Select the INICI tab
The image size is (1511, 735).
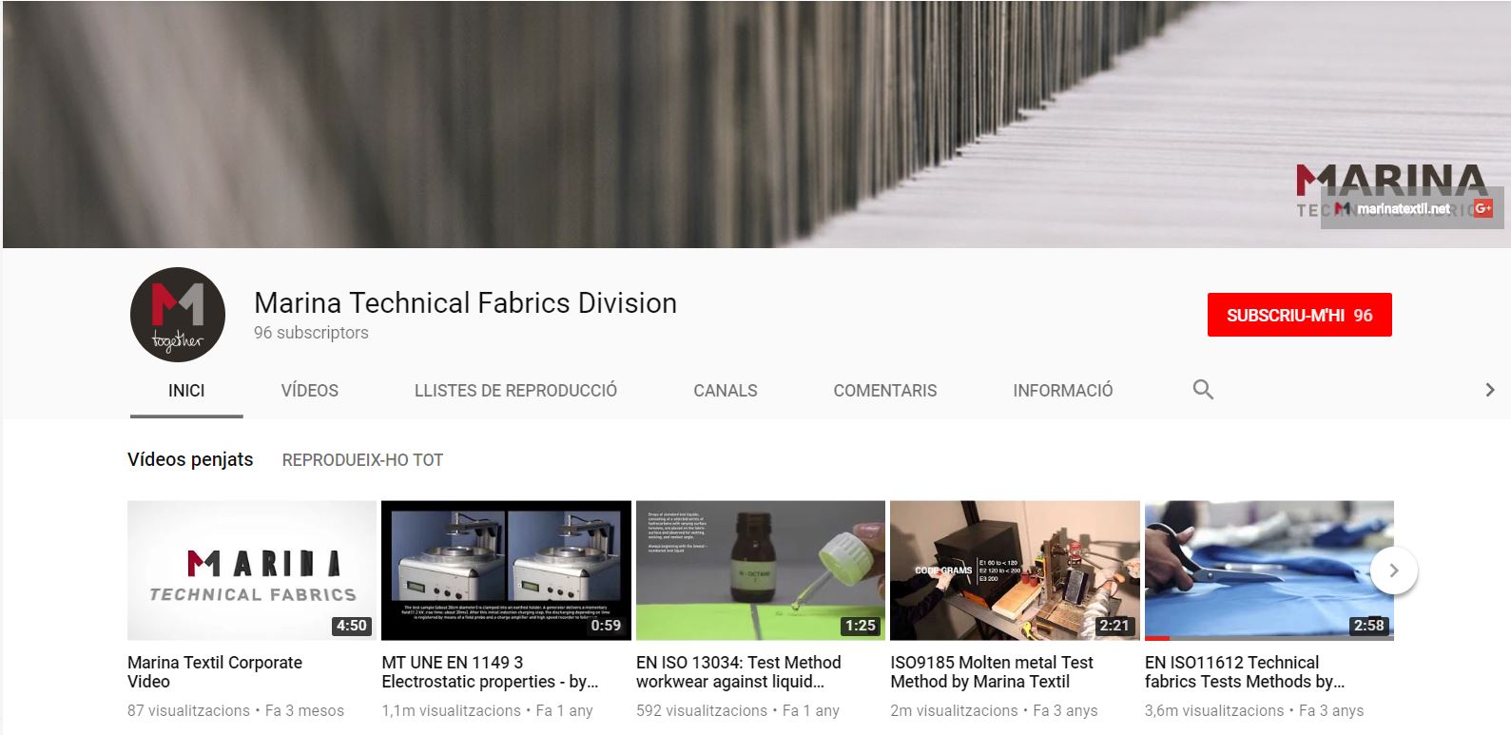[186, 391]
